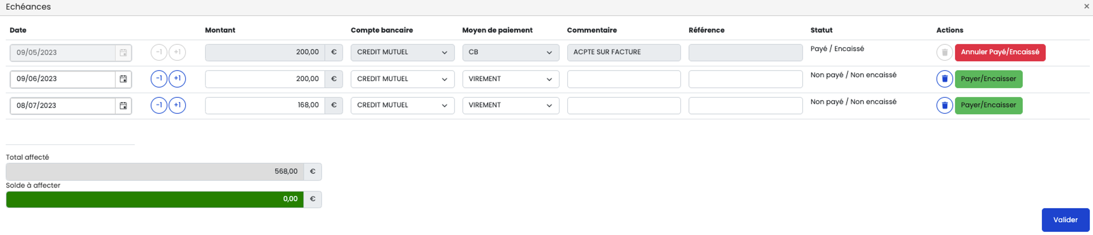1093x235 pixels.
Task: Open VIREMENT payment method dropdown on 168,00 row
Action: [511, 105]
